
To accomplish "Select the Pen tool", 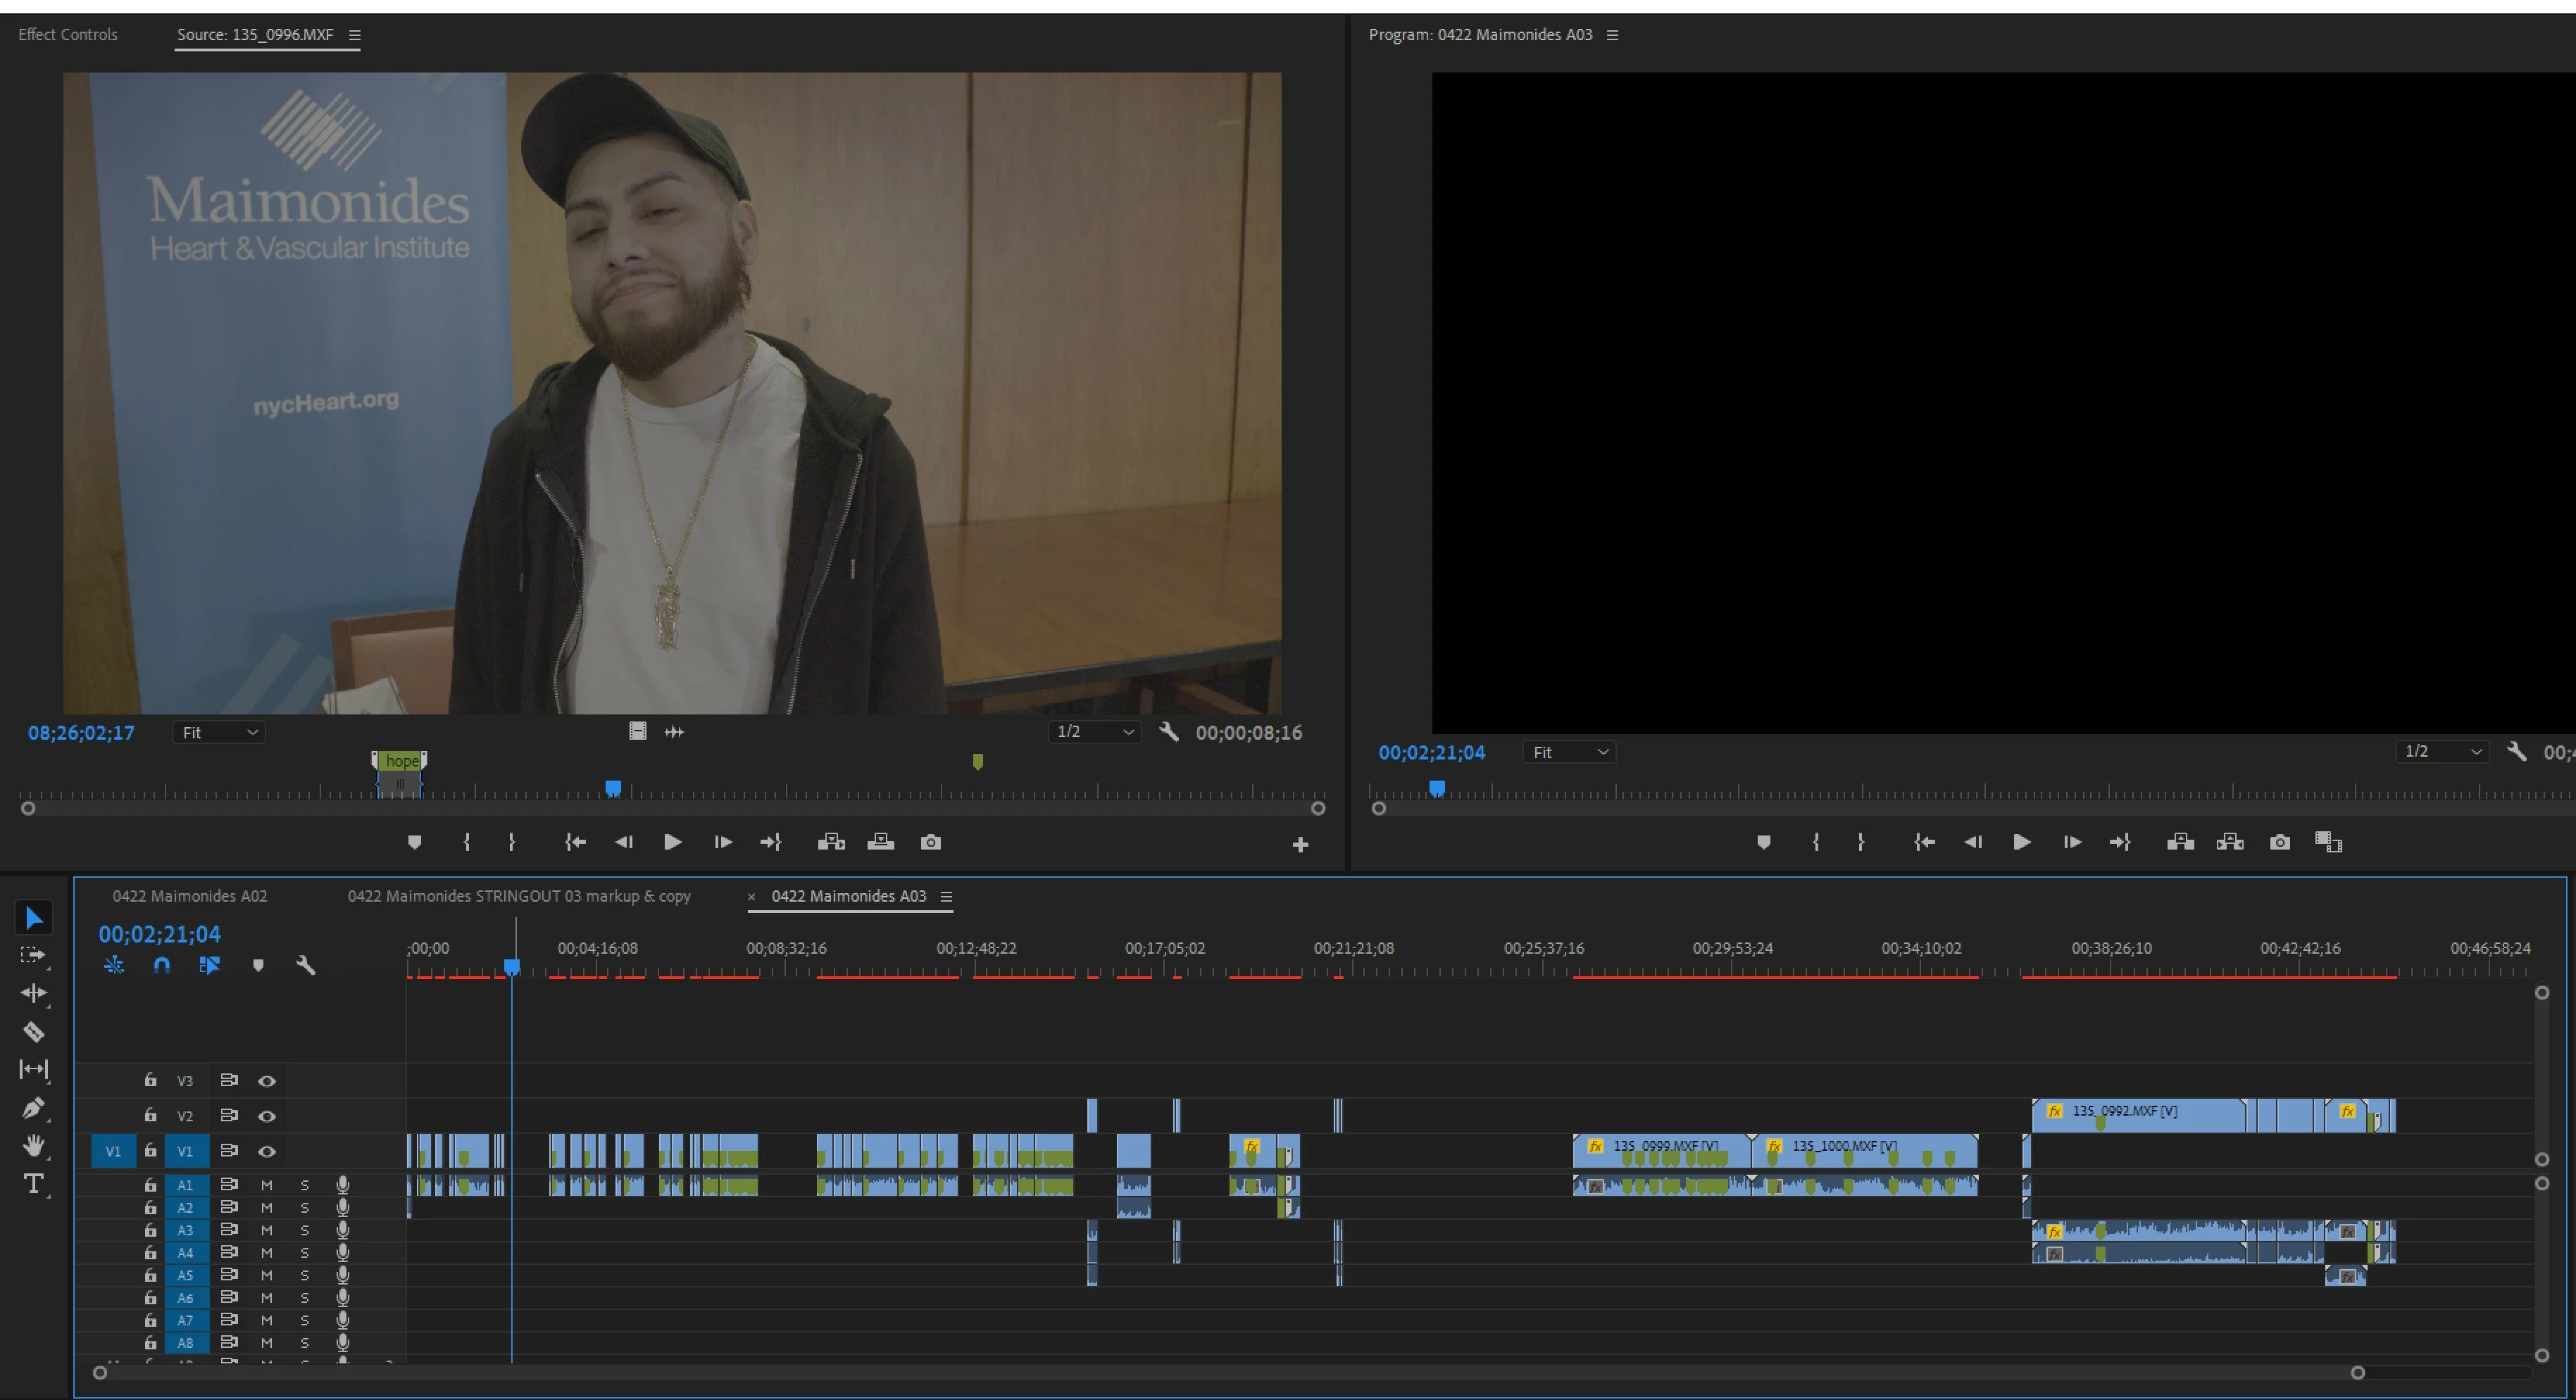I will (x=33, y=1107).
